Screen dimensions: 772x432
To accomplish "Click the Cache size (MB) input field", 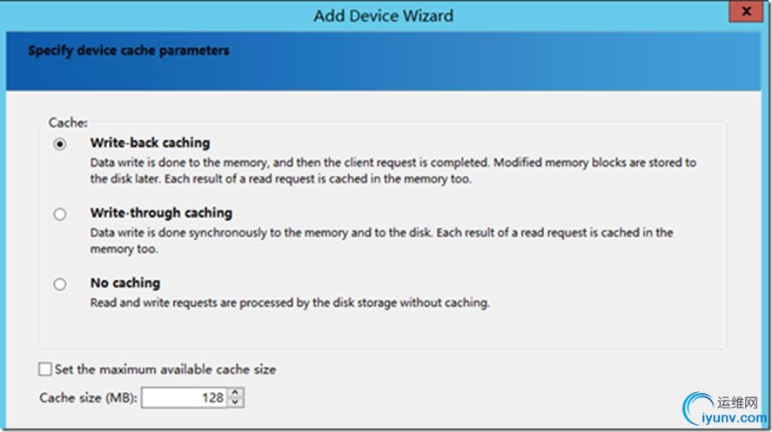I will coord(183,398).
